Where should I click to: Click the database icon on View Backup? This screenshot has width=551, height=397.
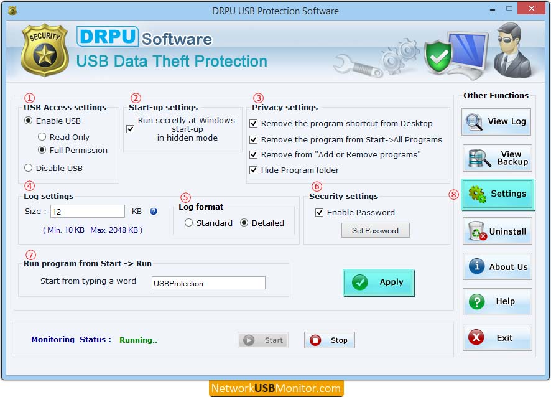[x=479, y=158]
